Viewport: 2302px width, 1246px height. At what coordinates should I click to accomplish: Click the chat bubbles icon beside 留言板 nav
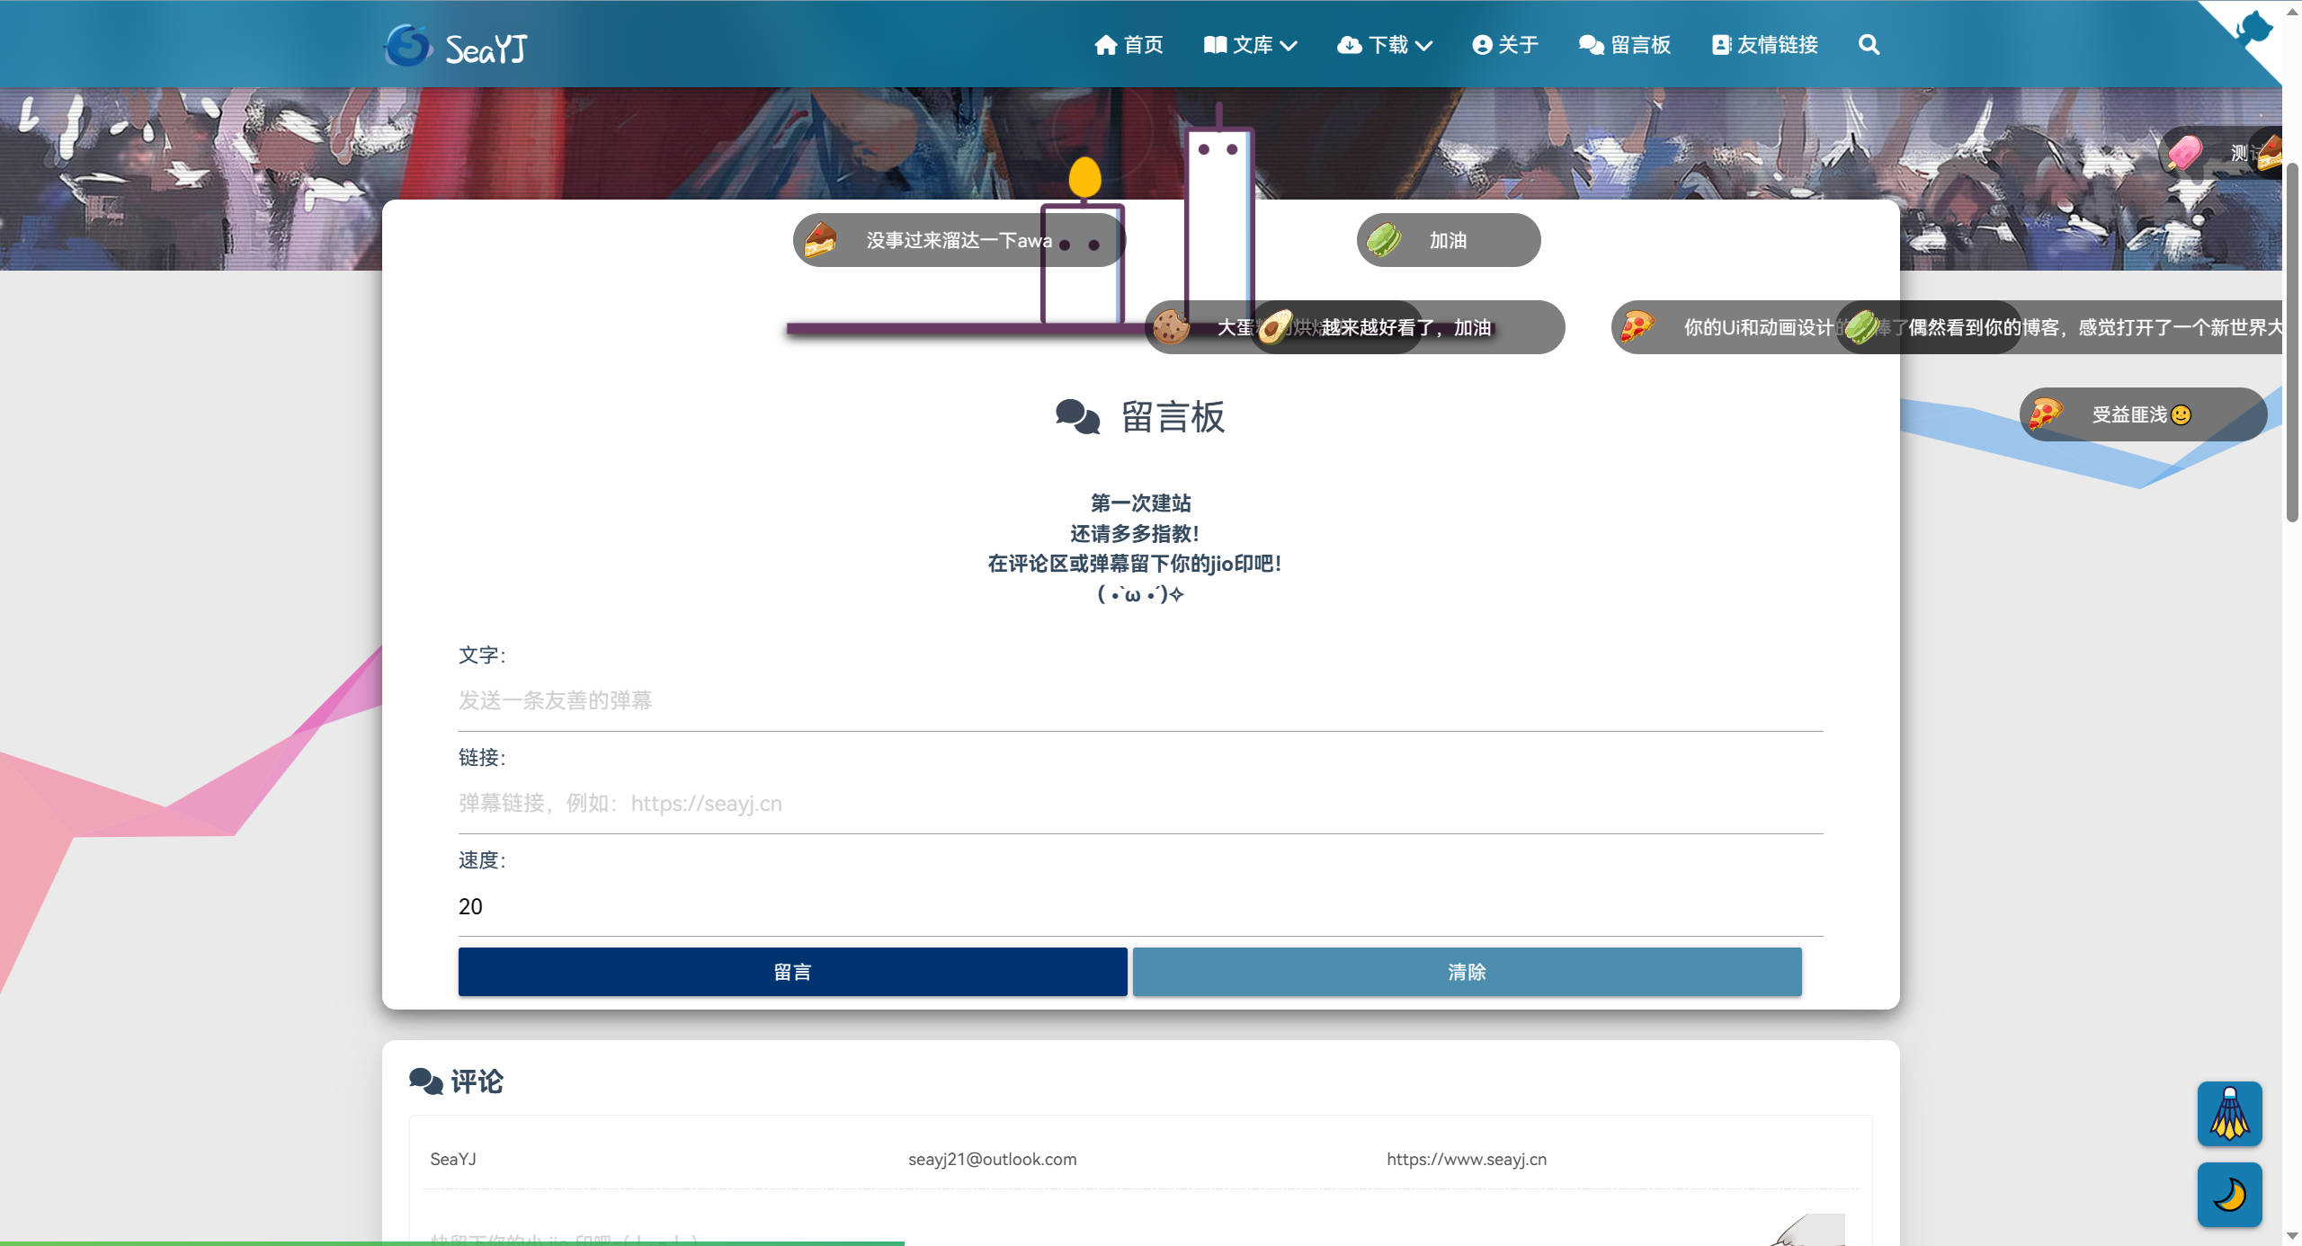click(x=1591, y=44)
